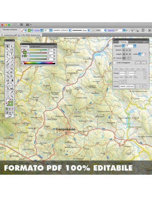Open the Stile graphic style dropdown
Viewport: 152px width, 197px height.
coord(105,30)
